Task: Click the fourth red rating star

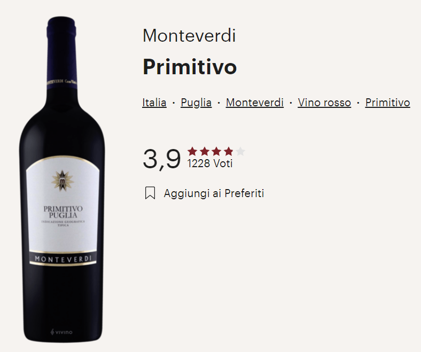Action: (229, 152)
